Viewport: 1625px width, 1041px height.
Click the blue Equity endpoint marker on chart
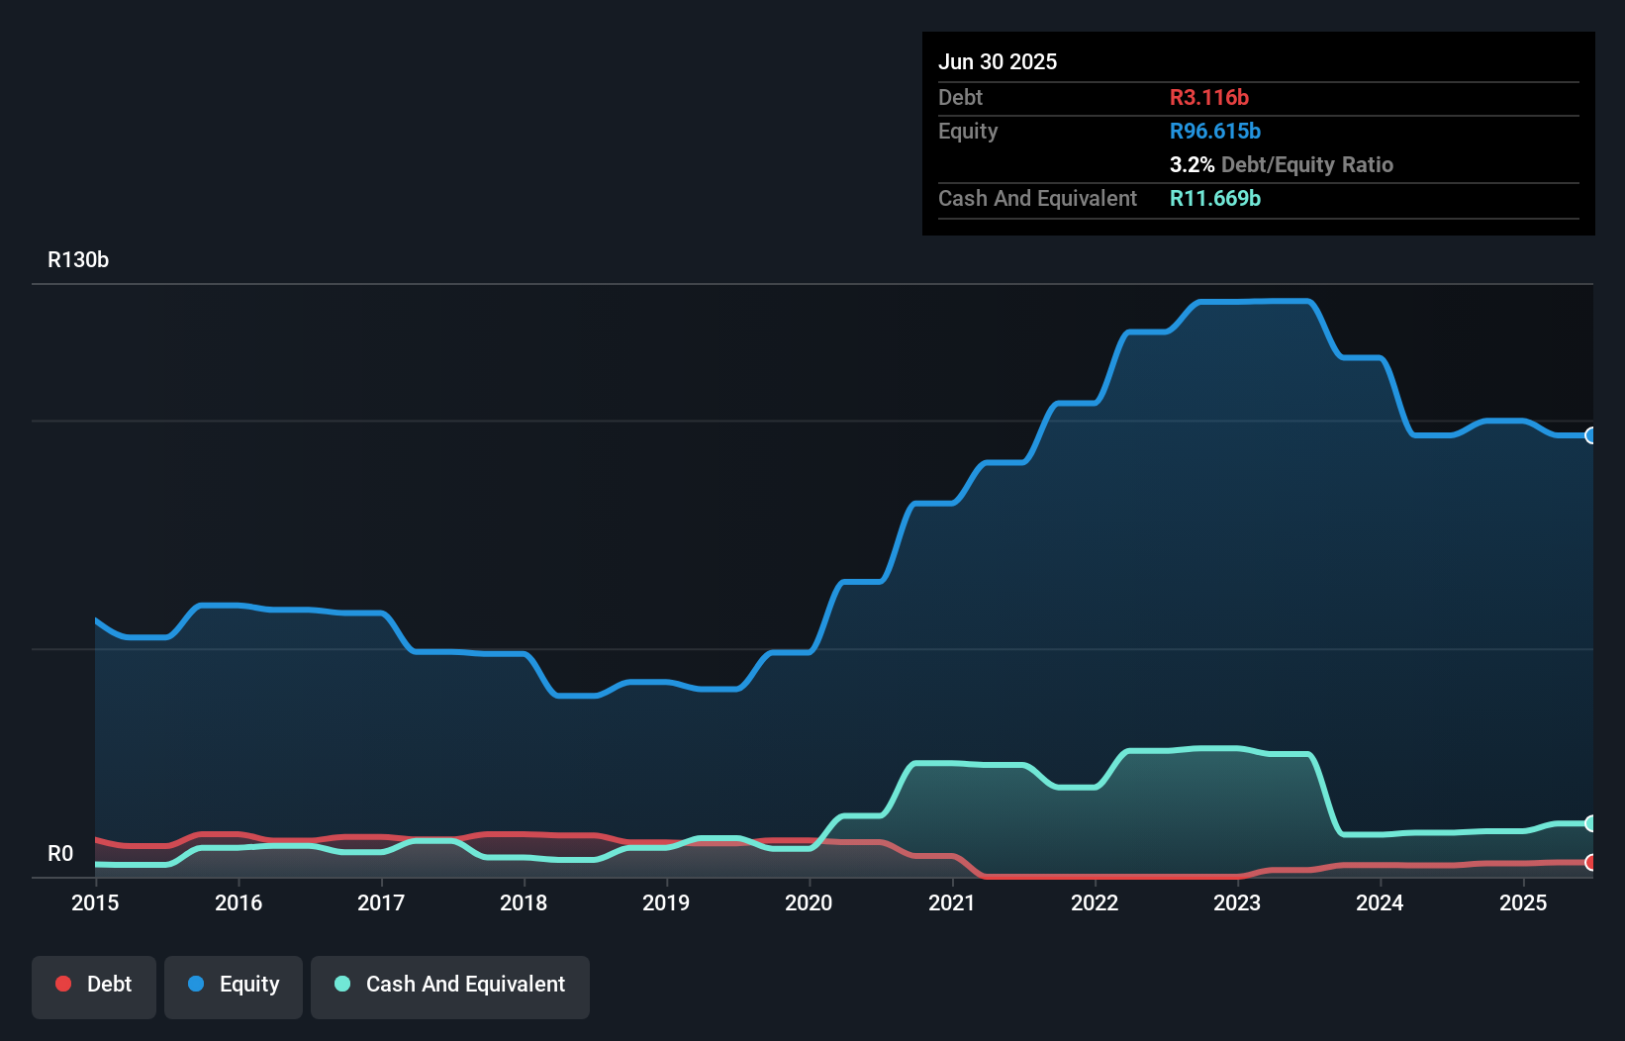(x=1590, y=435)
